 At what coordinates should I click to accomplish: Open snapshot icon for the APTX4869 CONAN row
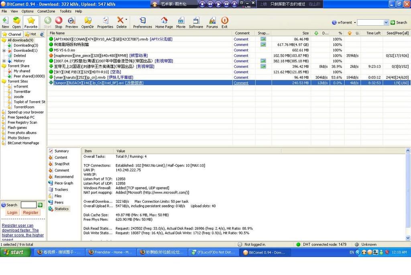pyautogui.click(x=263, y=39)
